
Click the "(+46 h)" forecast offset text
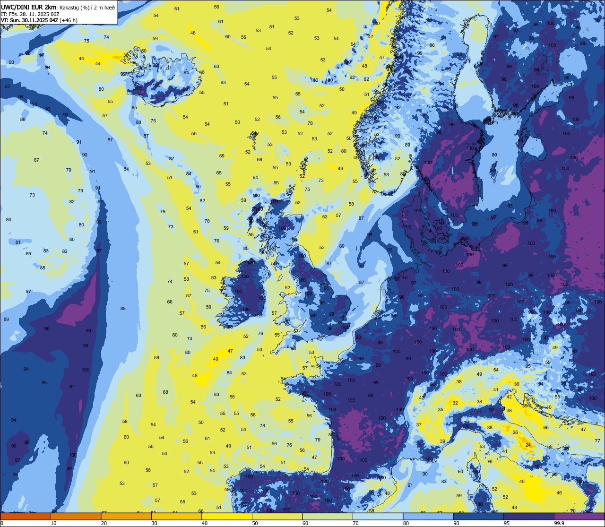click(x=69, y=20)
